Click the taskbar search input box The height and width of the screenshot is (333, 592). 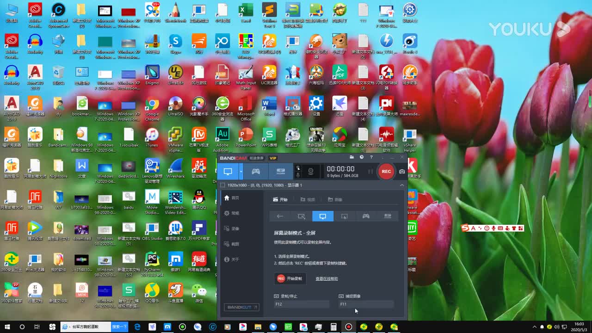tap(86, 327)
